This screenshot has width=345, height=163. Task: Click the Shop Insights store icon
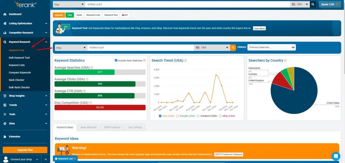(x=5, y=96)
